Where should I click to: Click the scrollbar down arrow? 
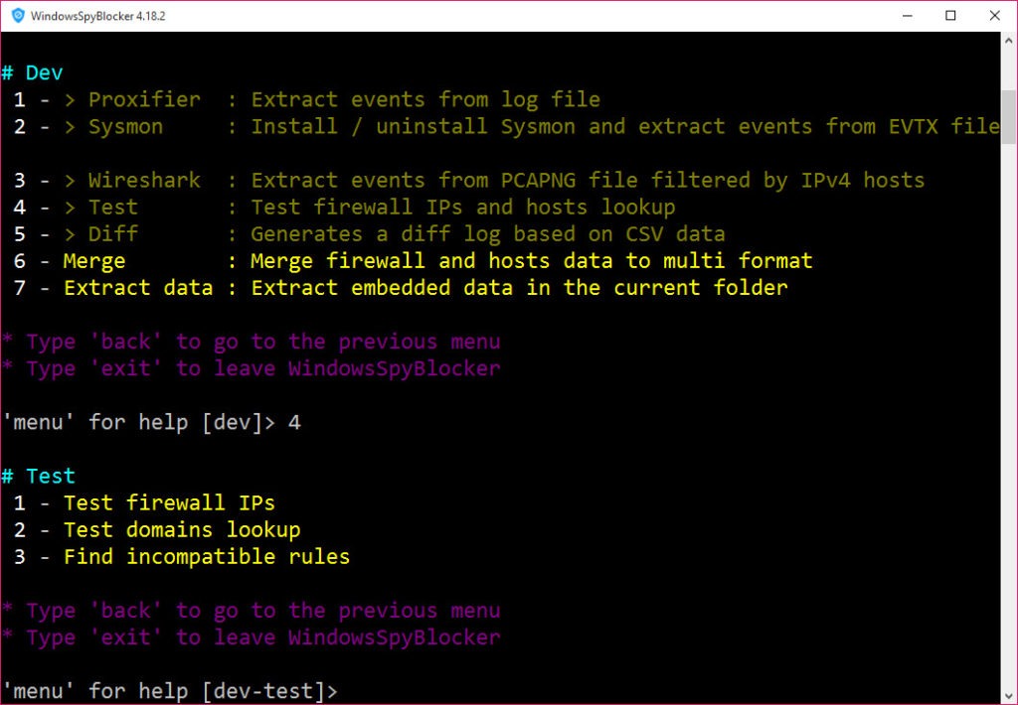click(1009, 696)
